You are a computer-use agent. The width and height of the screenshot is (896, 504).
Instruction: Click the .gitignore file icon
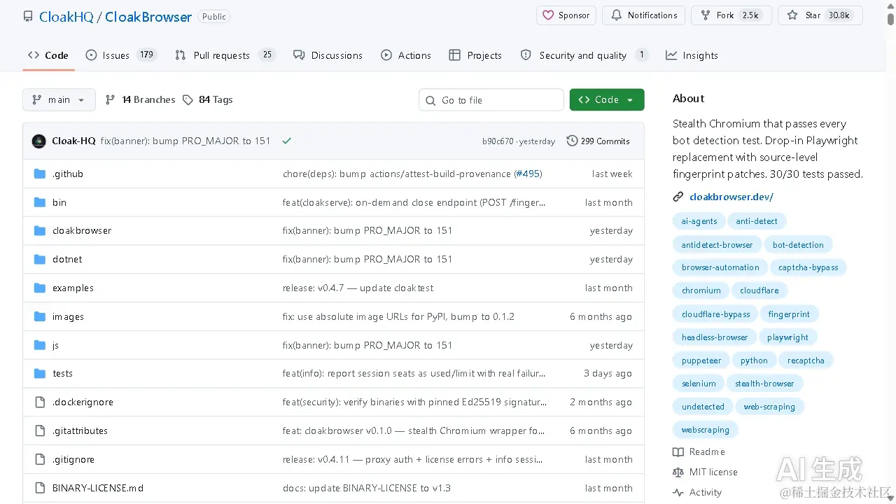tap(40, 459)
